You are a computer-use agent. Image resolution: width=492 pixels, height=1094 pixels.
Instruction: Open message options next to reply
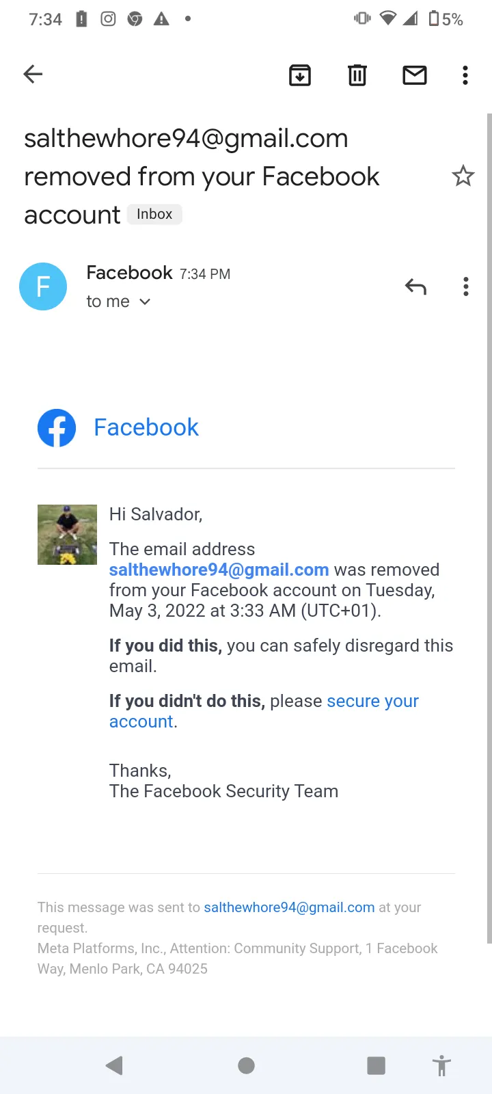click(466, 286)
